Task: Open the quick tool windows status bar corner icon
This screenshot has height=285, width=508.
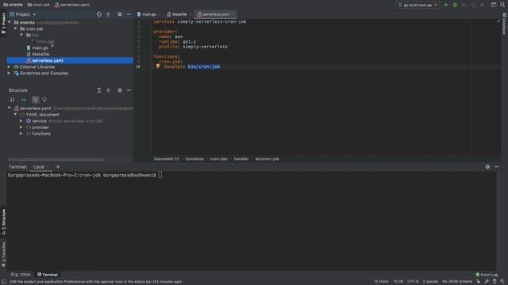Action: click(3, 282)
